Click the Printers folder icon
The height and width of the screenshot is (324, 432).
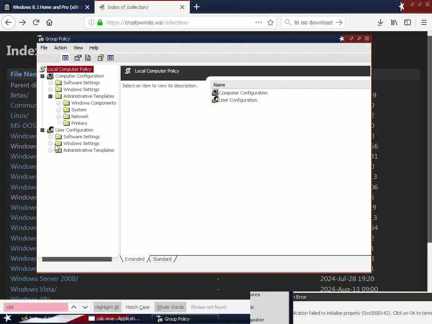click(66, 123)
